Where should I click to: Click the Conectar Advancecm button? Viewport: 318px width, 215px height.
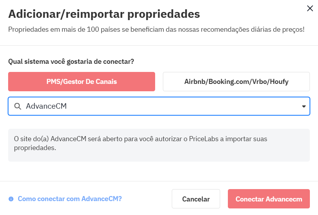click(269, 199)
